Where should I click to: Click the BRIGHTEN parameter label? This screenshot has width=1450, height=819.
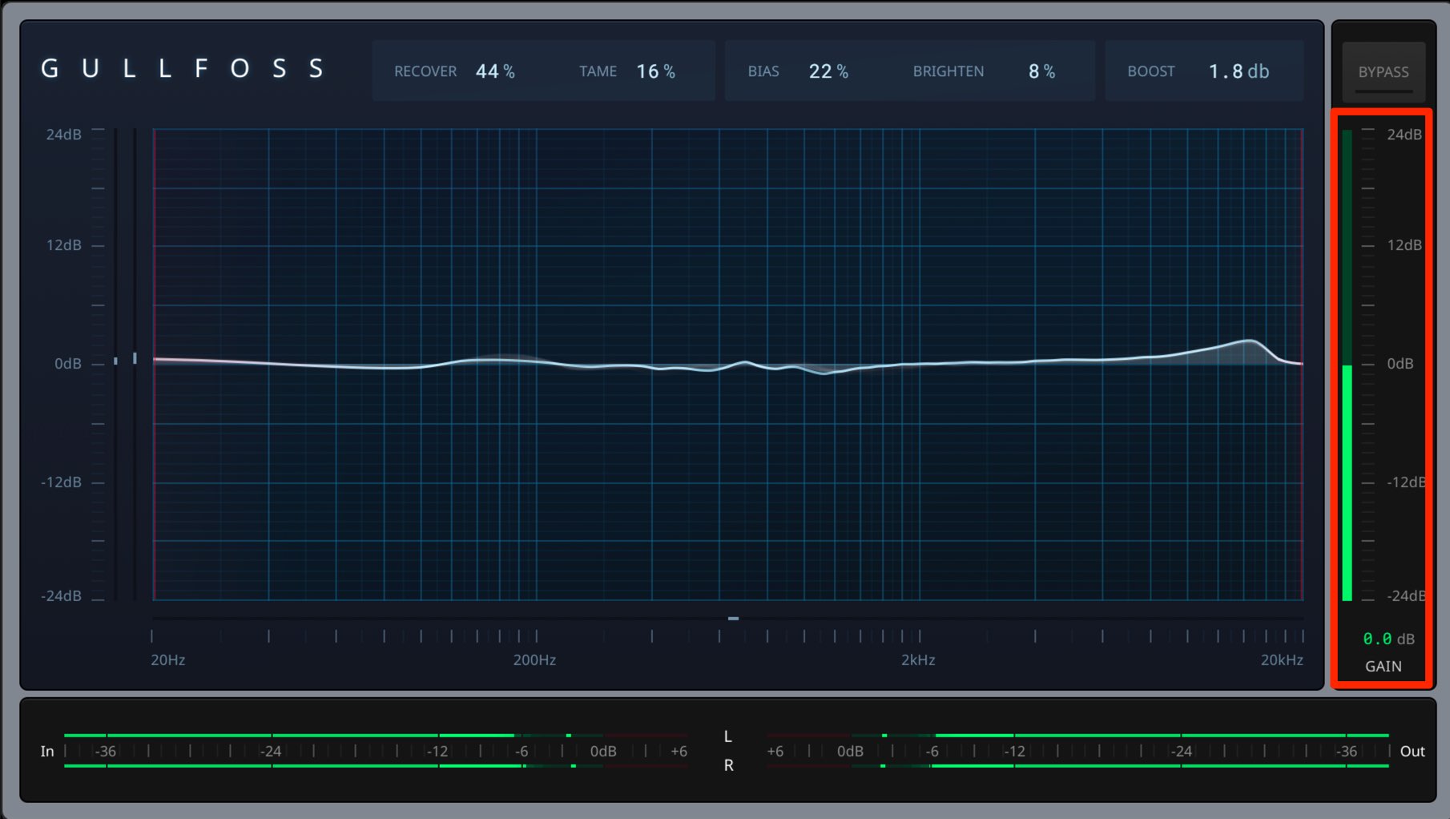tap(949, 71)
